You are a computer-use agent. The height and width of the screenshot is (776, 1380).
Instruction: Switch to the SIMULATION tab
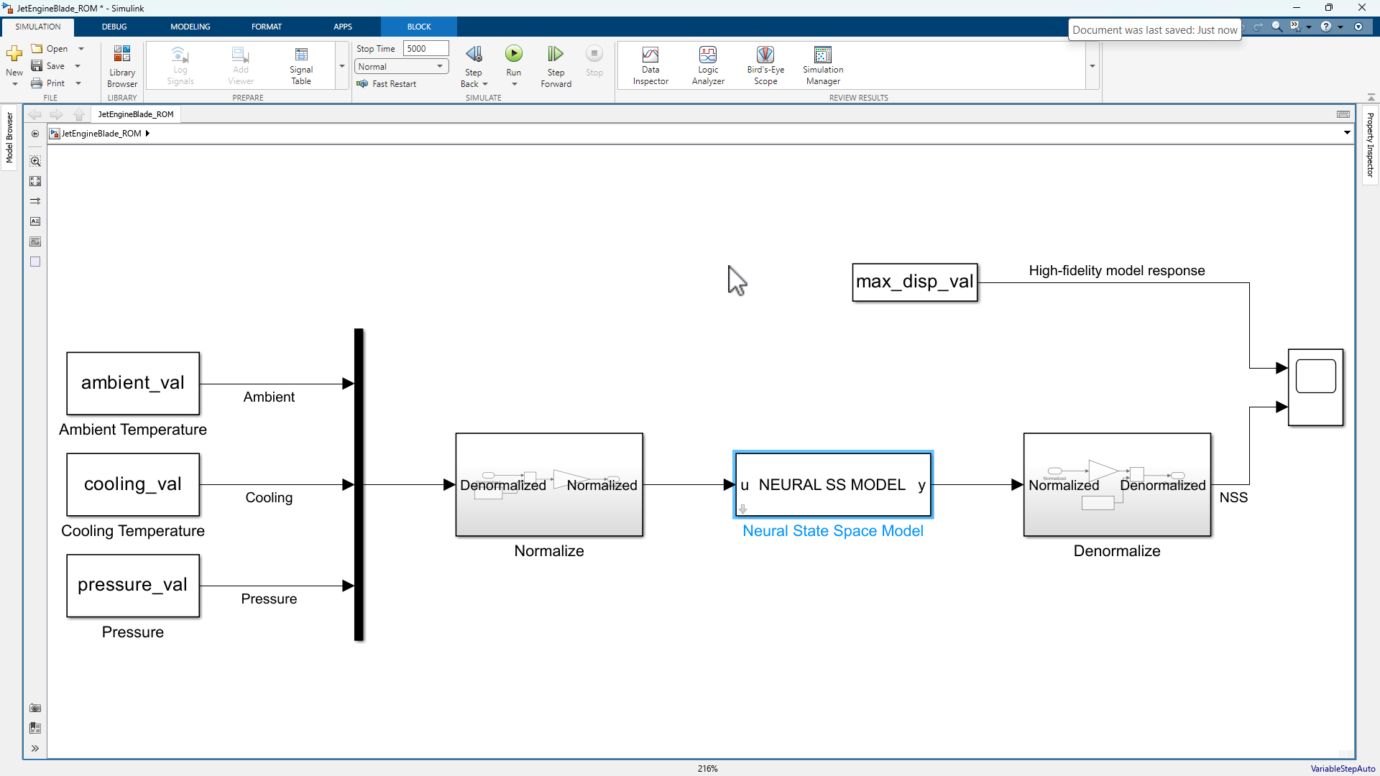(x=38, y=27)
